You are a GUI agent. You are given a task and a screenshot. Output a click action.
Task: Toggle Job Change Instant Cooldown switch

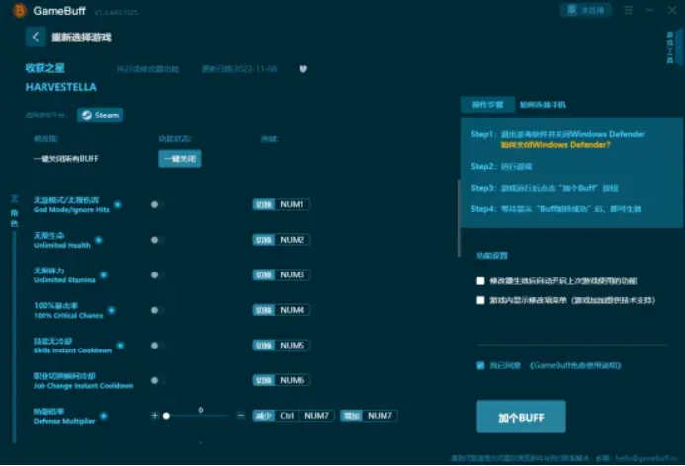[x=158, y=380]
